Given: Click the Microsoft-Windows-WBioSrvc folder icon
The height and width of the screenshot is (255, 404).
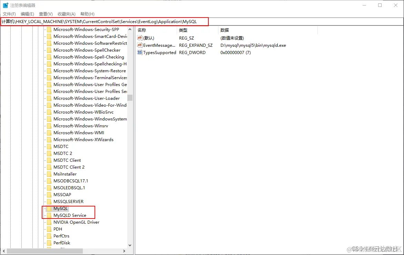Looking at the screenshot, I should pos(49,112).
